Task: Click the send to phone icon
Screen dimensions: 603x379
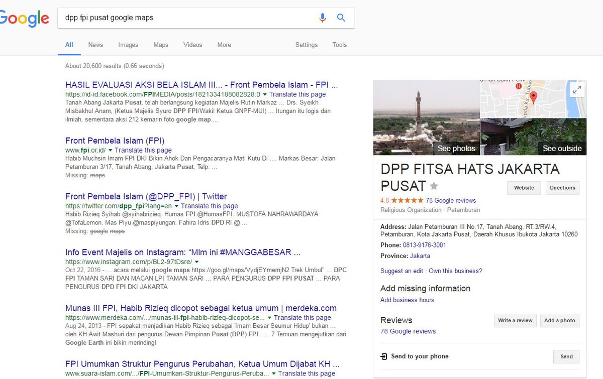Action: coord(384,356)
